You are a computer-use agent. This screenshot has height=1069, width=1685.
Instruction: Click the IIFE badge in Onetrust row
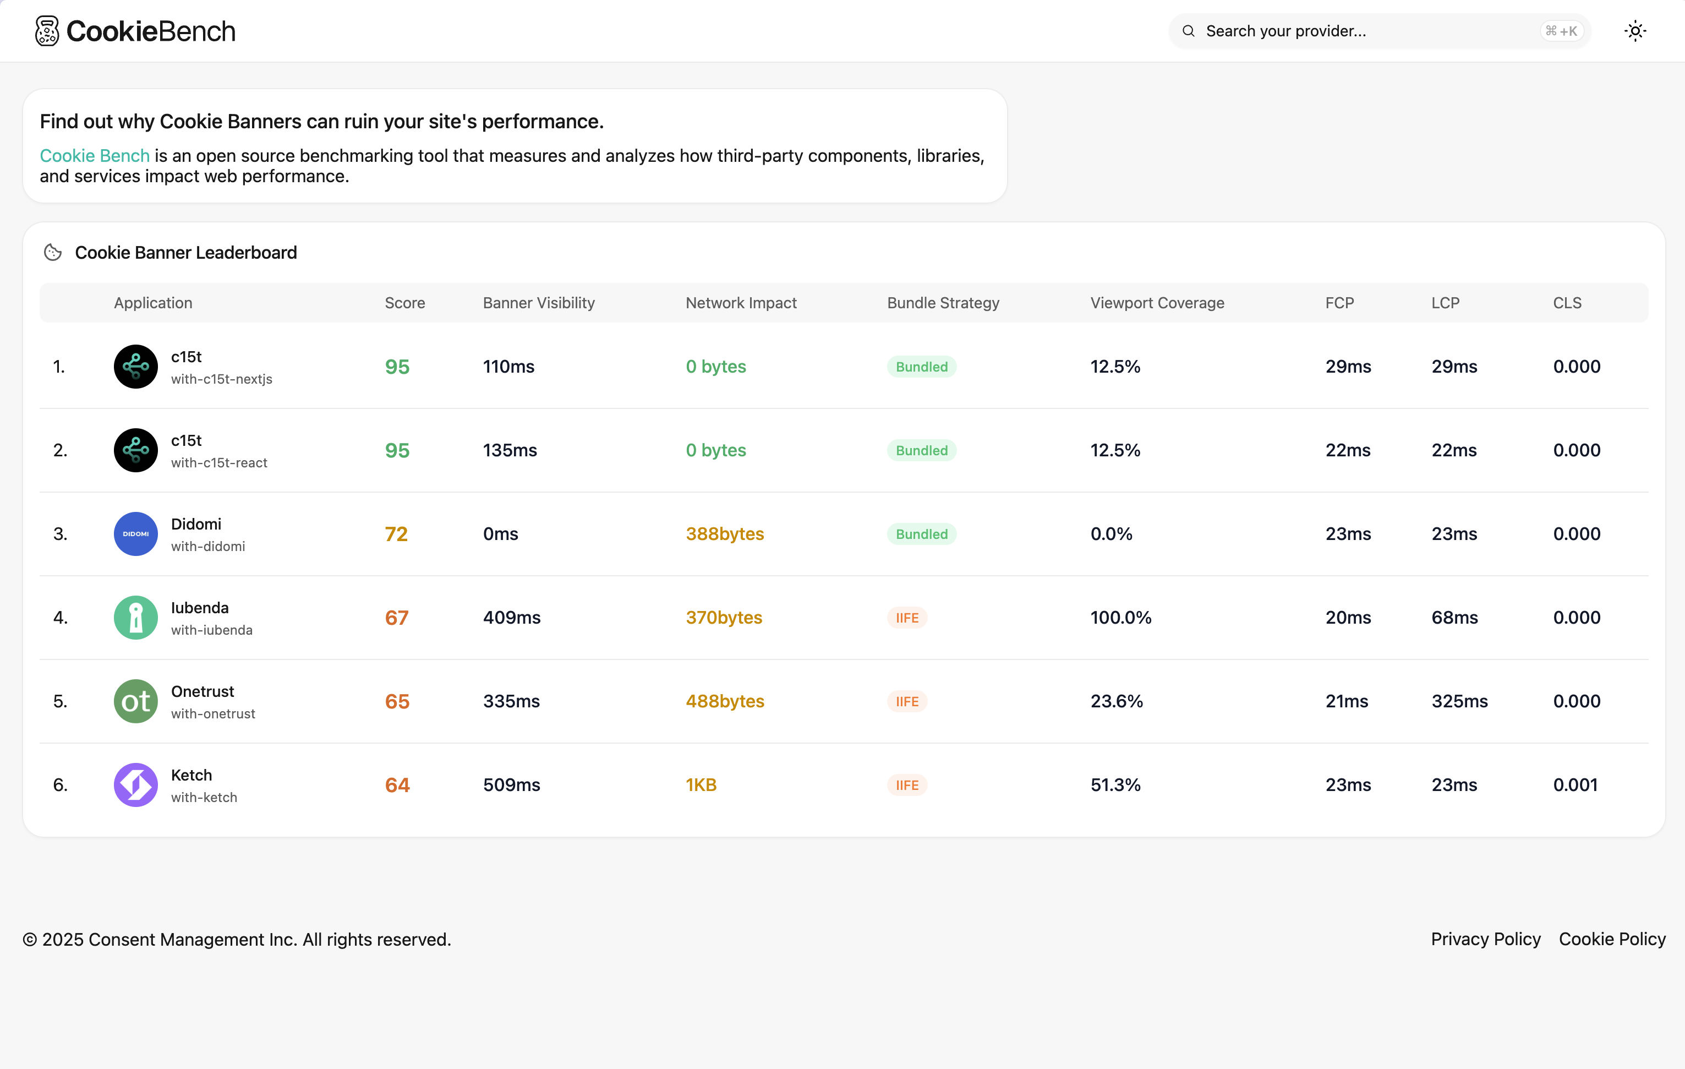(907, 701)
